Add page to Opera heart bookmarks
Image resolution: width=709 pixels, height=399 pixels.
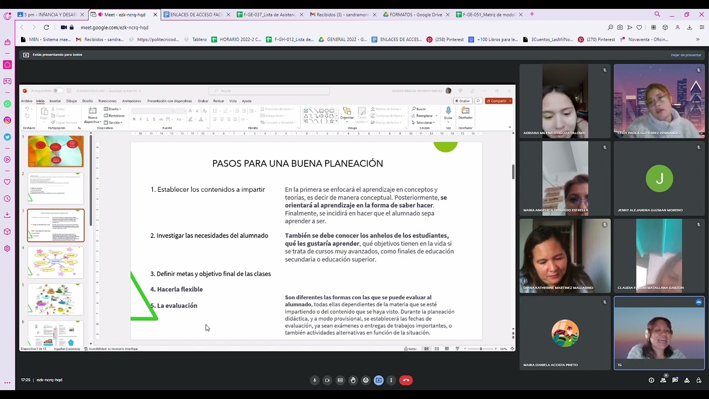click(639, 27)
